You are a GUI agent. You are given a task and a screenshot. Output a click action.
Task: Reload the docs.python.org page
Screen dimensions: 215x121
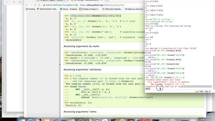coord(35,5)
